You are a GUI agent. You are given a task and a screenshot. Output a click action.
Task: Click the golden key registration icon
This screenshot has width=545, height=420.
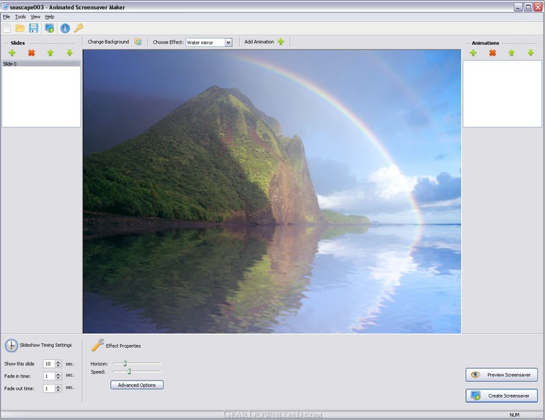pos(78,28)
